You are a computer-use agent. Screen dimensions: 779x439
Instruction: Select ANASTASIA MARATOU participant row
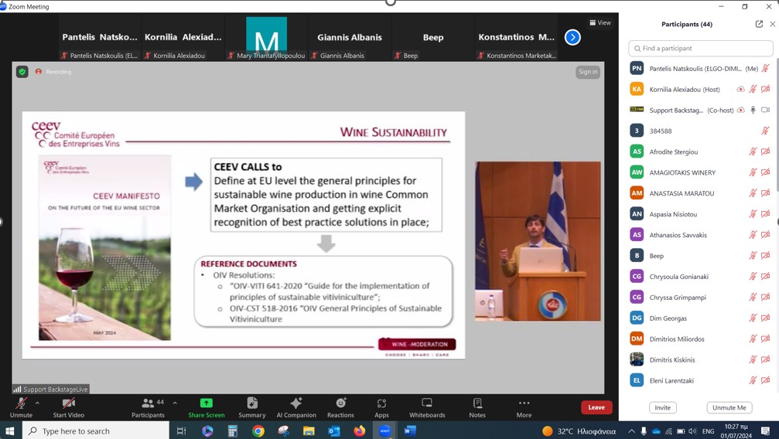click(x=701, y=193)
